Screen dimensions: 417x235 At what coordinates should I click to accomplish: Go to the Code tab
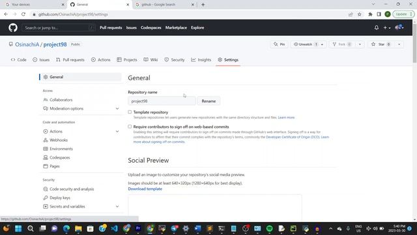point(19,59)
